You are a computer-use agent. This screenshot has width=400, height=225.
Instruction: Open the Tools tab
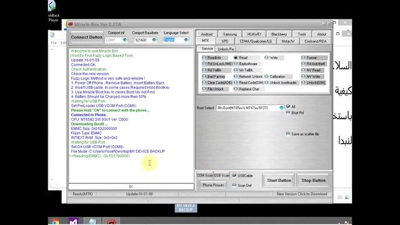(302, 34)
